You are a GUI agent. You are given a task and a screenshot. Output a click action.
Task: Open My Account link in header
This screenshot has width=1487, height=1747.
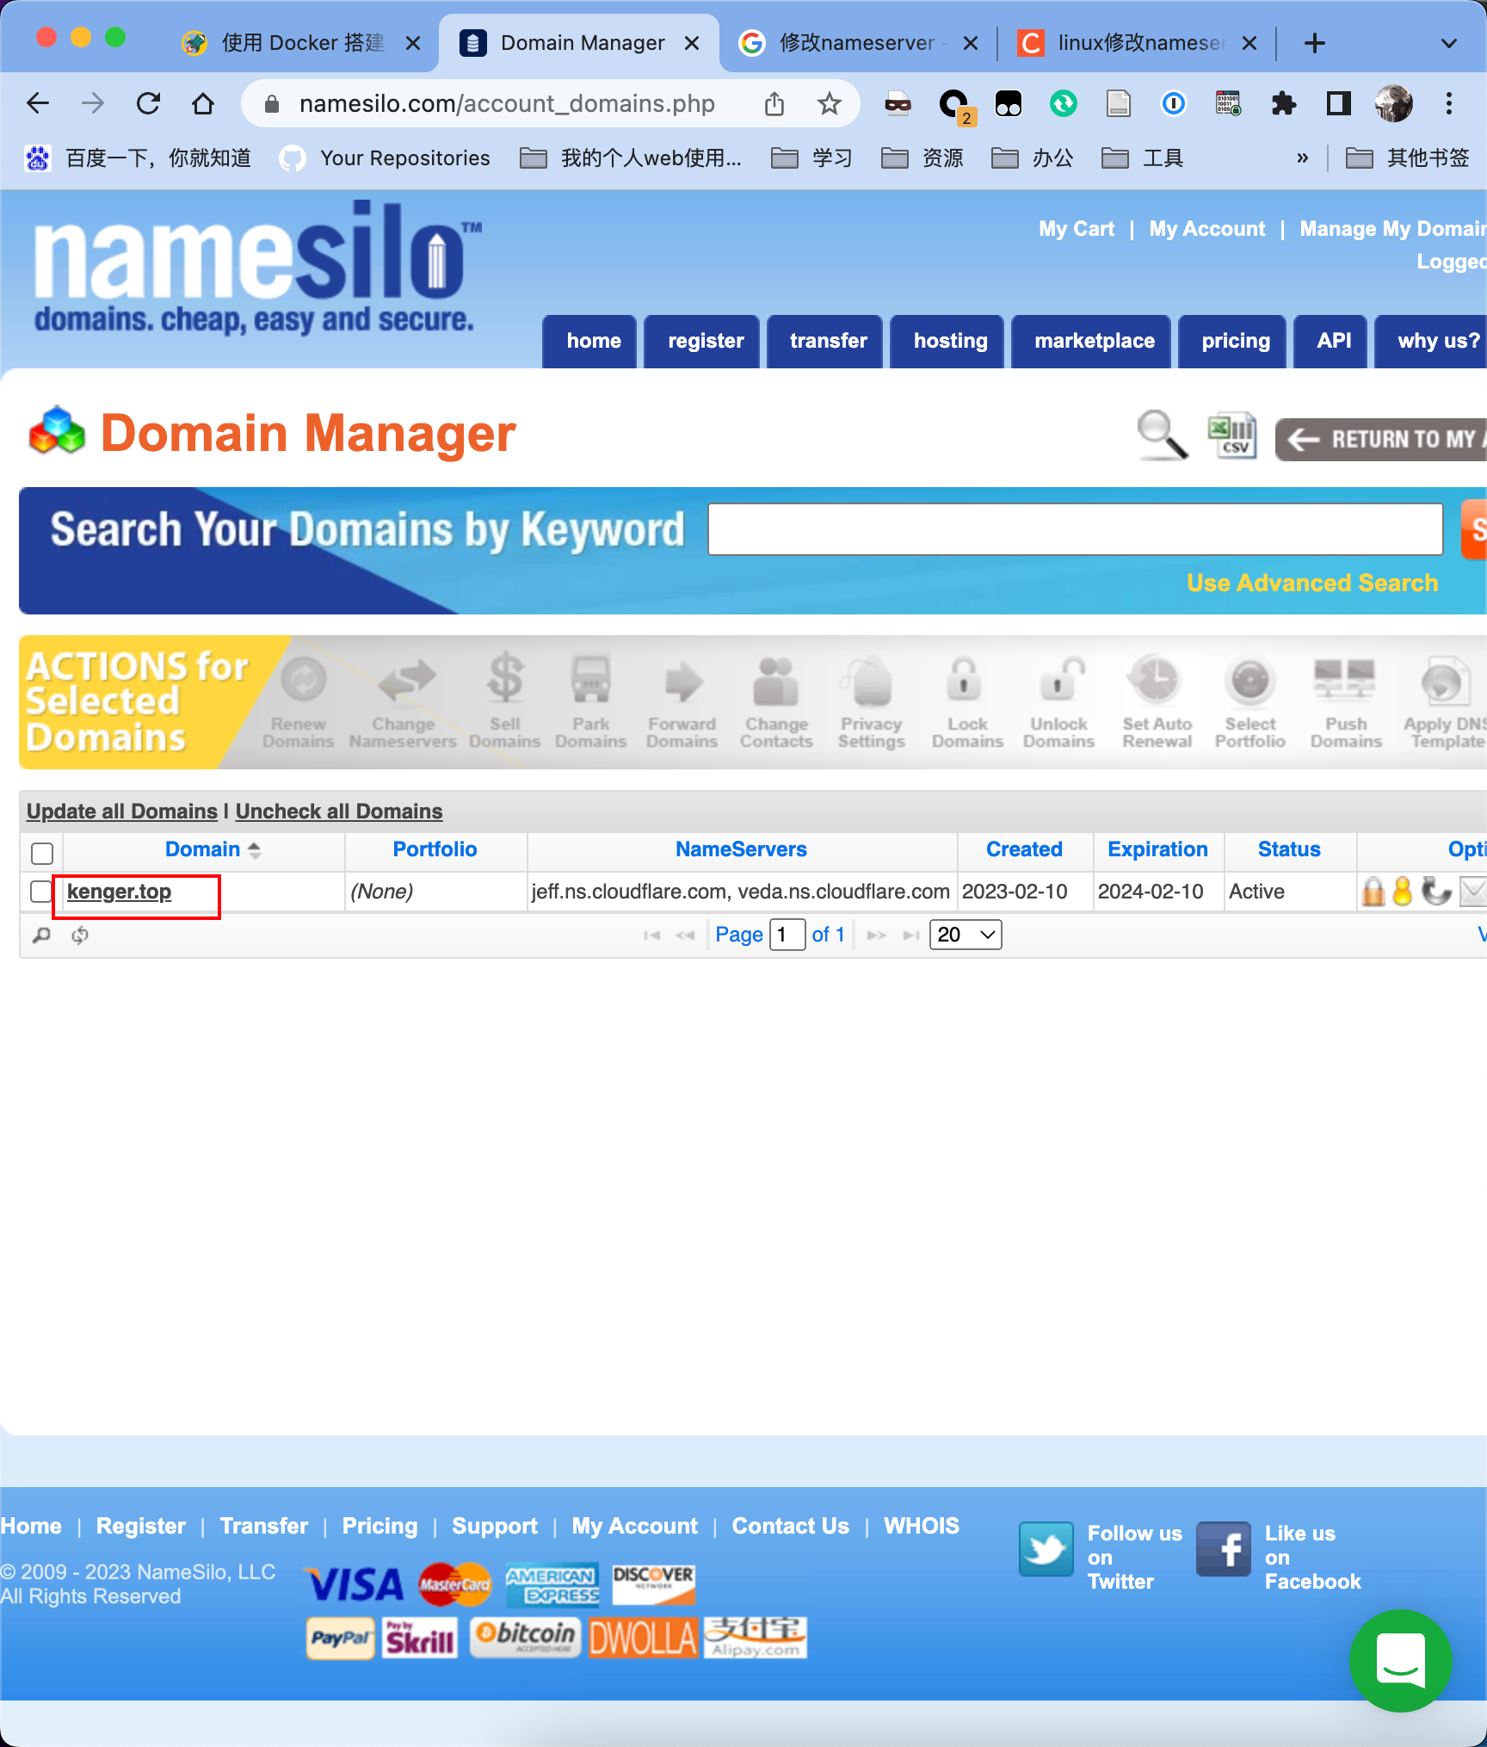1207,229
